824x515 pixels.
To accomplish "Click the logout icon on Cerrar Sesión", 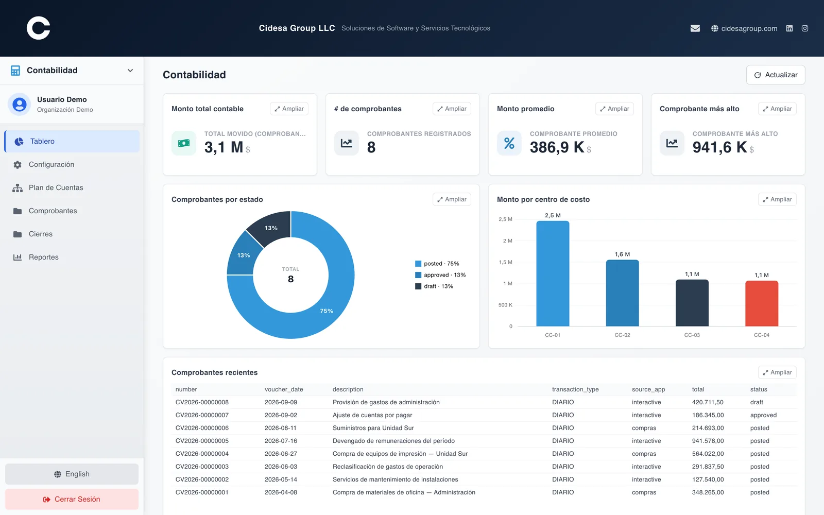I will (x=47, y=500).
